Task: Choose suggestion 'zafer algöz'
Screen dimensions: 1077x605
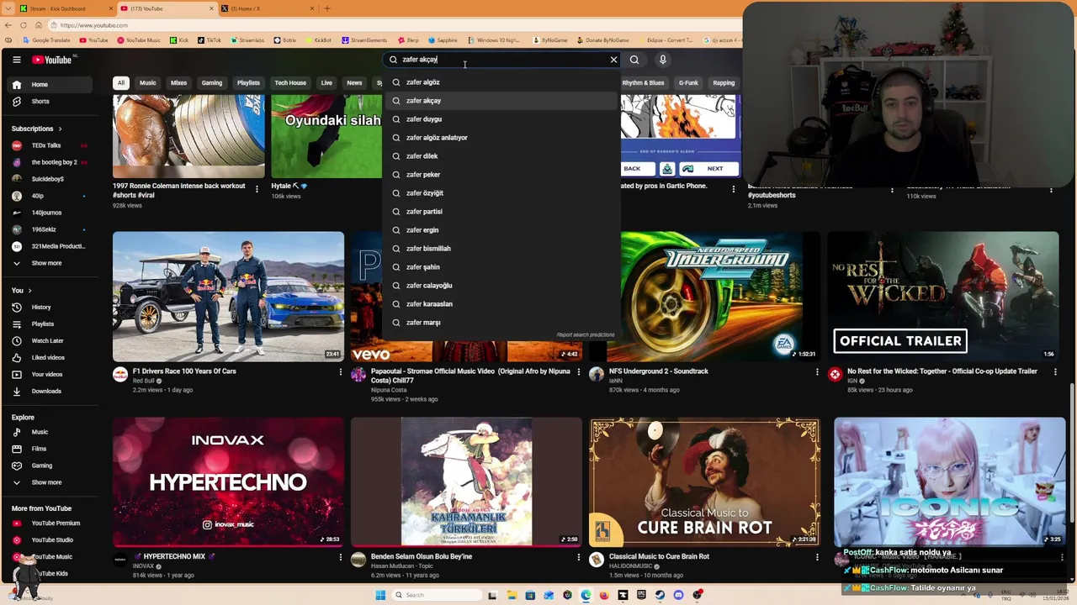Action: [x=501, y=82]
